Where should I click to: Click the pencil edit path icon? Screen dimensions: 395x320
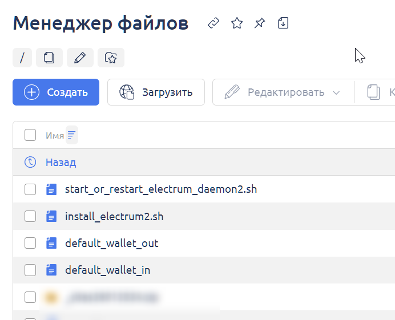click(80, 58)
